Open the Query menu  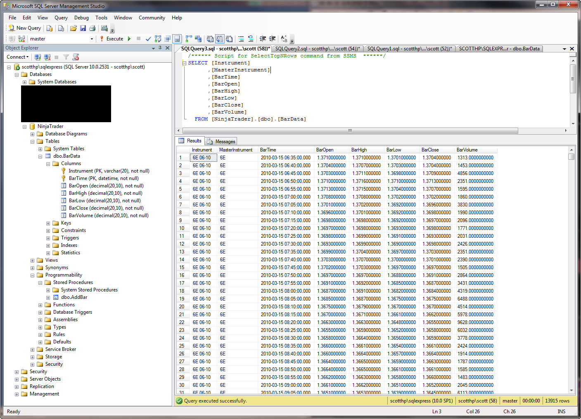(x=61, y=18)
